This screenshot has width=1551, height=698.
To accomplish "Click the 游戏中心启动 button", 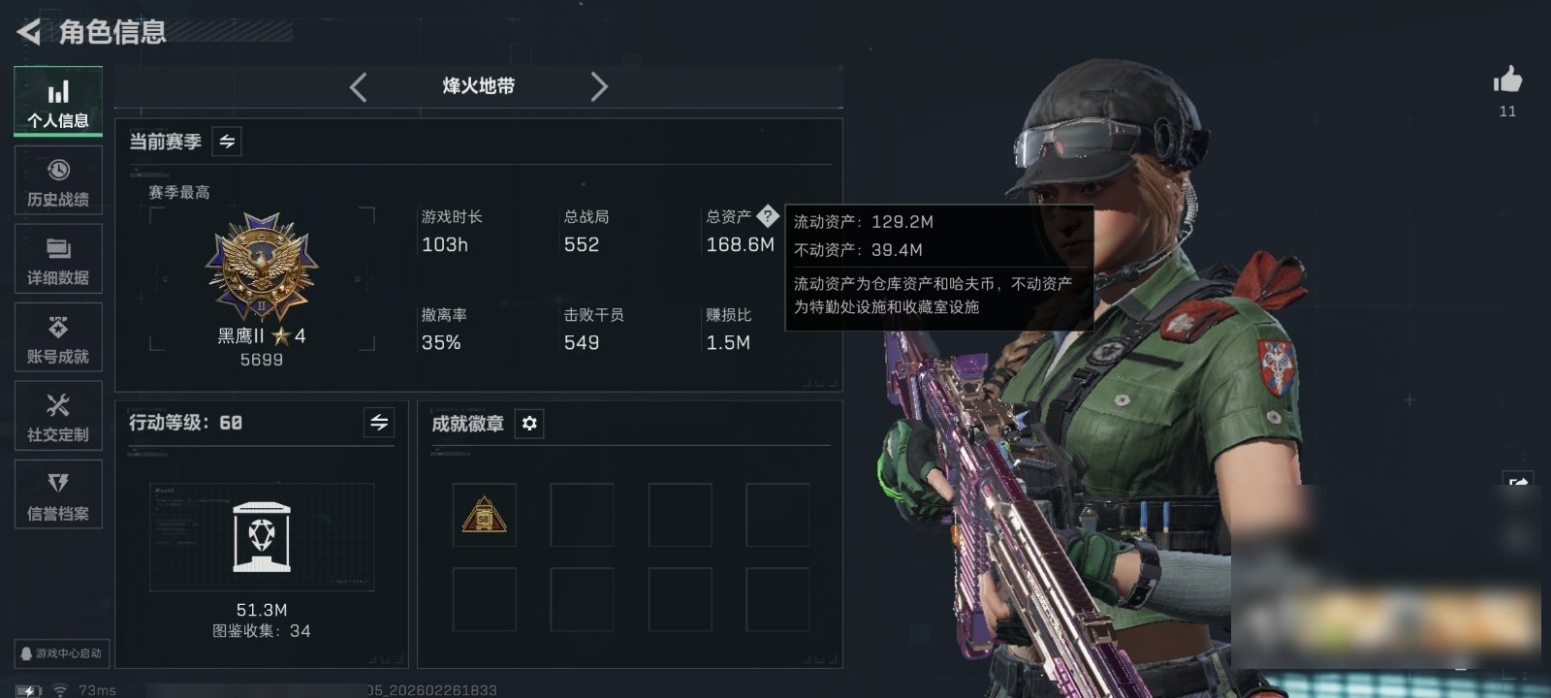I will [x=61, y=653].
